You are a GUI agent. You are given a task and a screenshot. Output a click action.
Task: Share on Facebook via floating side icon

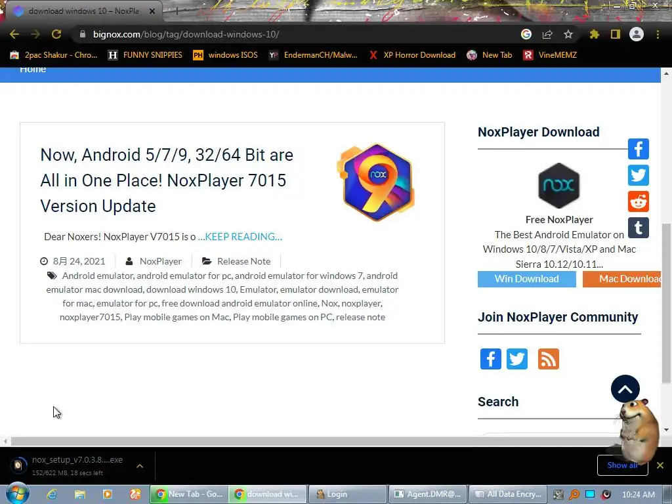coord(638,149)
